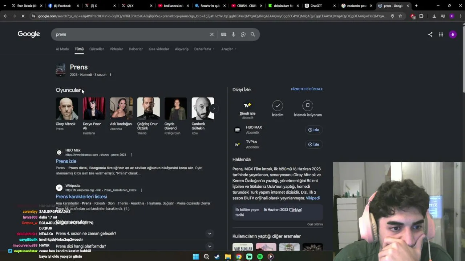Open File Explorer from the taskbar
The width and height of the screenshot is (465, 261).
point(228,257)
